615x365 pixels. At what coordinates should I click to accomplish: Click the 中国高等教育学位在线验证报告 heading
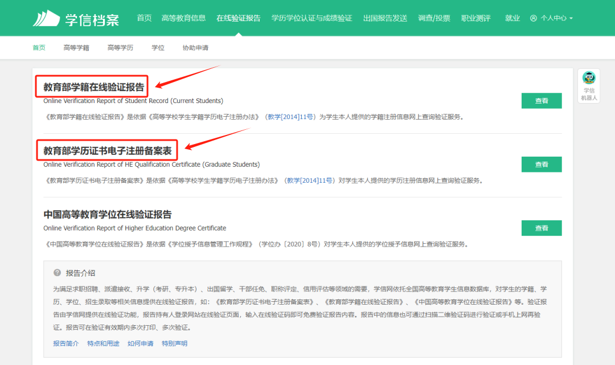click(x=108, y=215)
